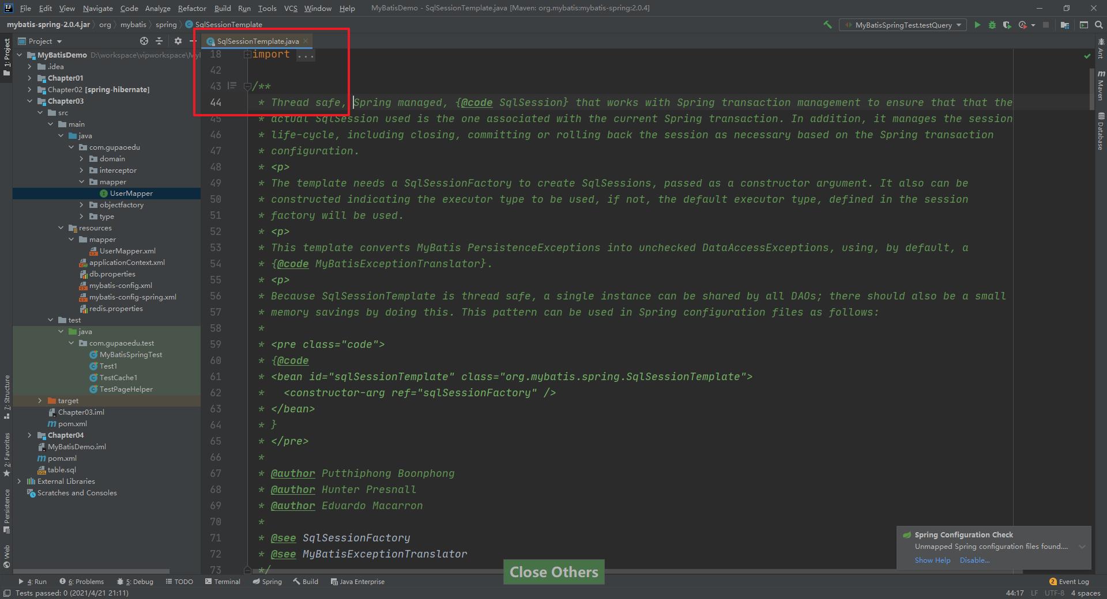Viewport: 1107px width, 599px height.
Task: Click Select Opened File locate icon
Action: (x=144, y=41)
